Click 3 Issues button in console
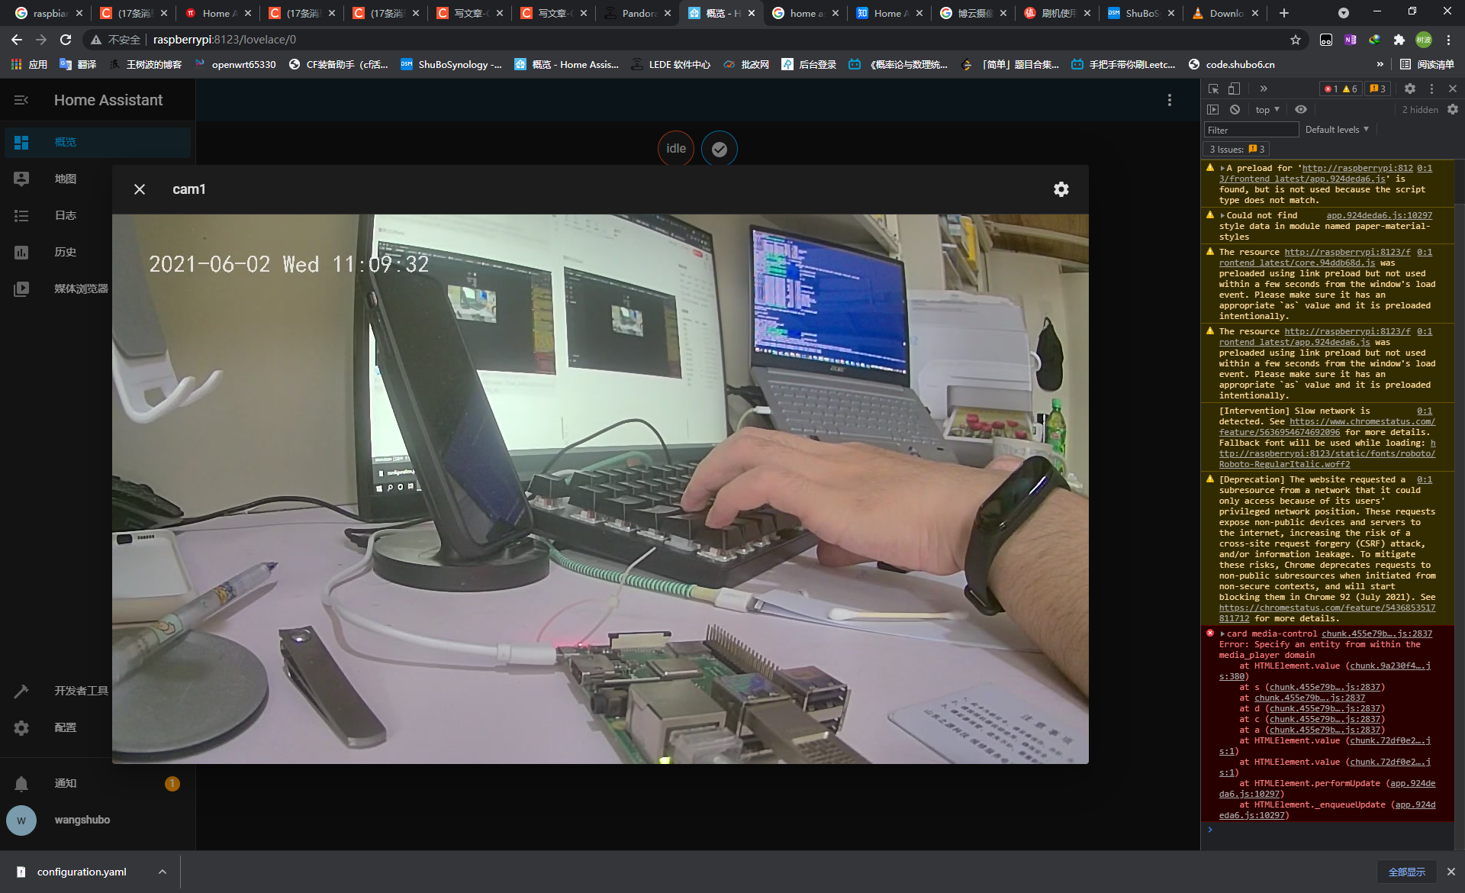This screenshot has width=1465, height=893. 1237,150
